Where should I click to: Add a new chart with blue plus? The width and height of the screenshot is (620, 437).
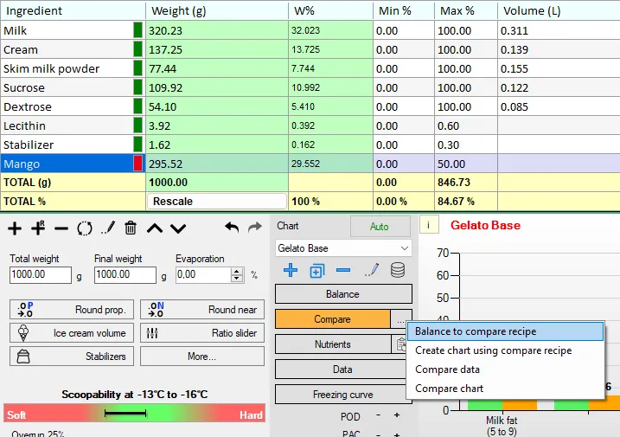(x=291, y=270)
